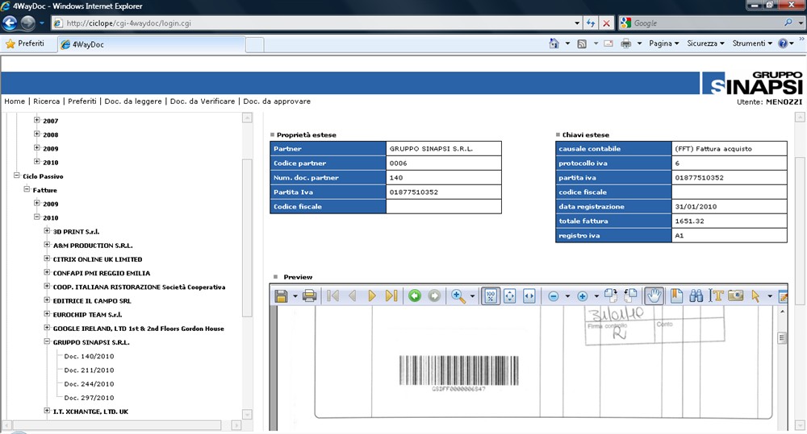
Task: Zoom in with plus button
Action: click(x=582, y=296)
